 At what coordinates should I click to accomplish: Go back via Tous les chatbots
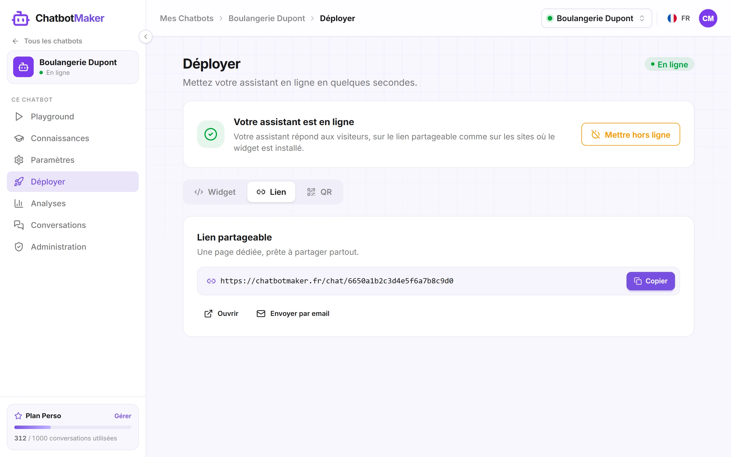[x=47, y=41]
